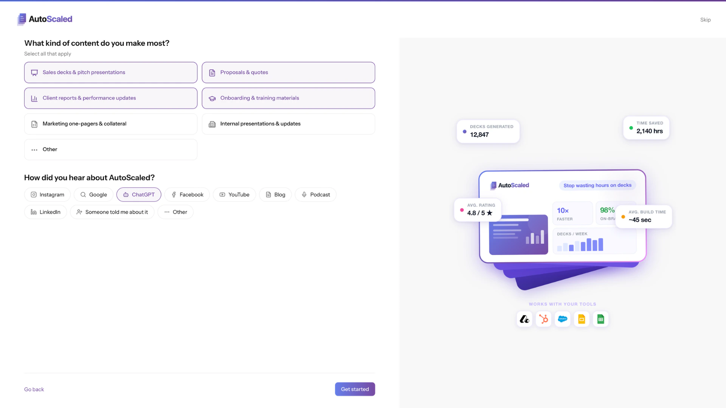This screenshot has width=726, height=408.
Task: Click the Google Sheets integration icon
Action: pos(600,319)
